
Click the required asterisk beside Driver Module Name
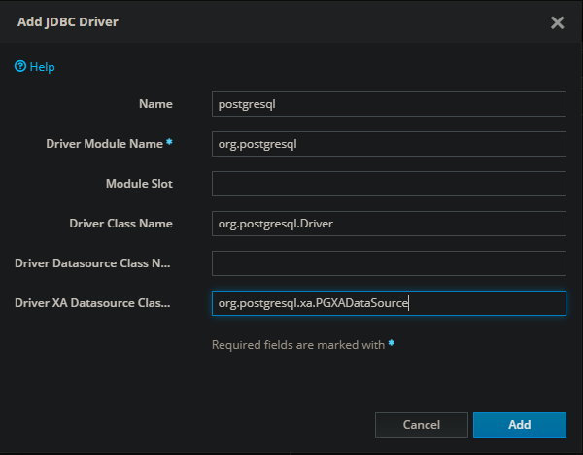click(x=169, y=143)
